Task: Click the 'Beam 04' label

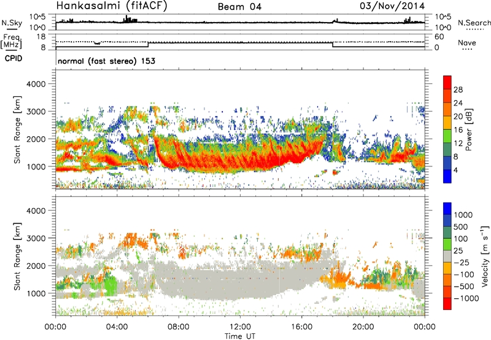Action: pos(239,7)
